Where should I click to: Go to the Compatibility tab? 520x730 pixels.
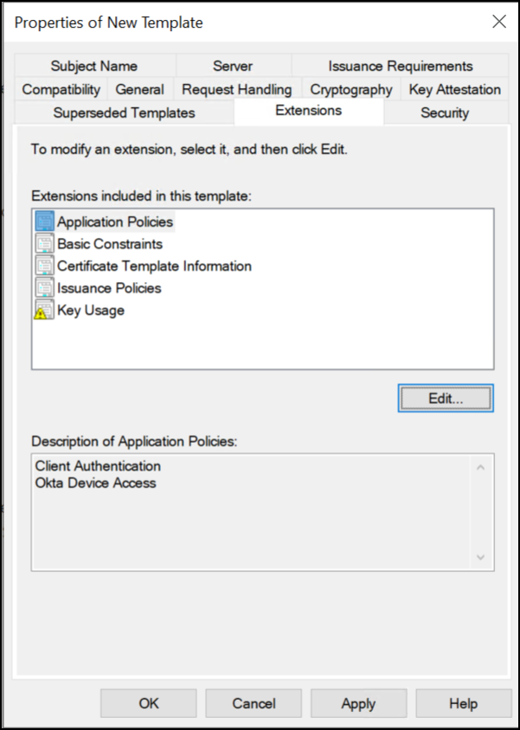(61, 89)
